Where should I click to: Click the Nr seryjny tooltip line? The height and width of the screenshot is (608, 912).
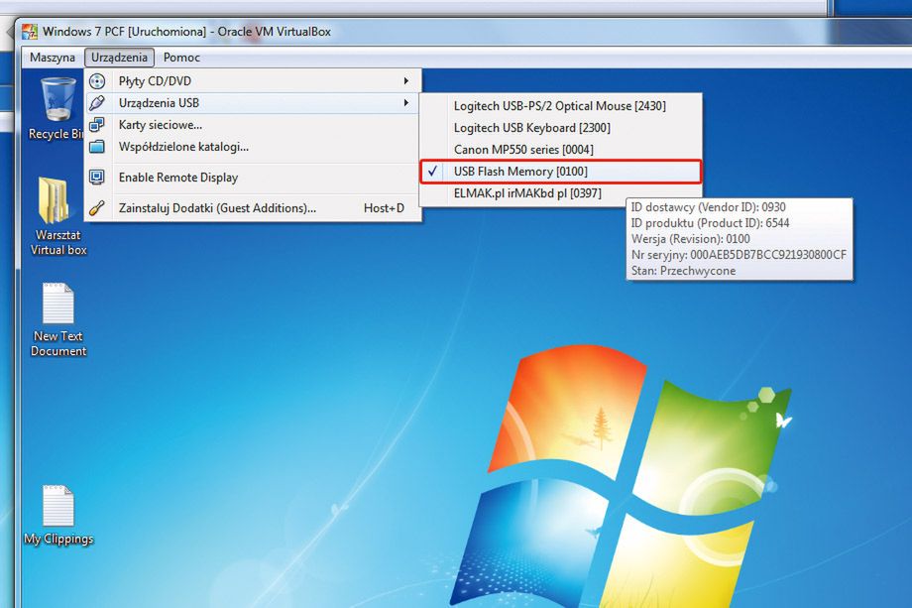click(739, 255)
